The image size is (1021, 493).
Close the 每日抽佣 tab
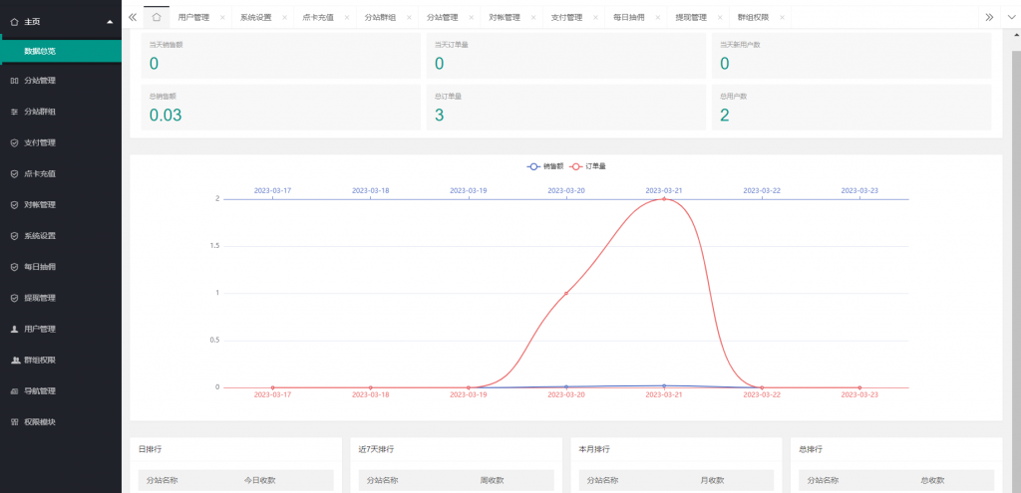point(658,18)
